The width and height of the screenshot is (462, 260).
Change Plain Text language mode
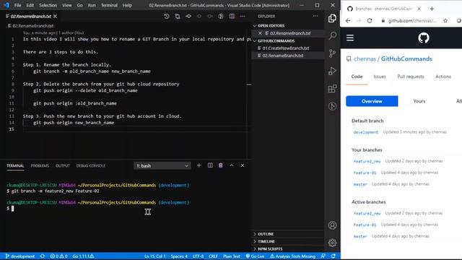click(231, 256)
